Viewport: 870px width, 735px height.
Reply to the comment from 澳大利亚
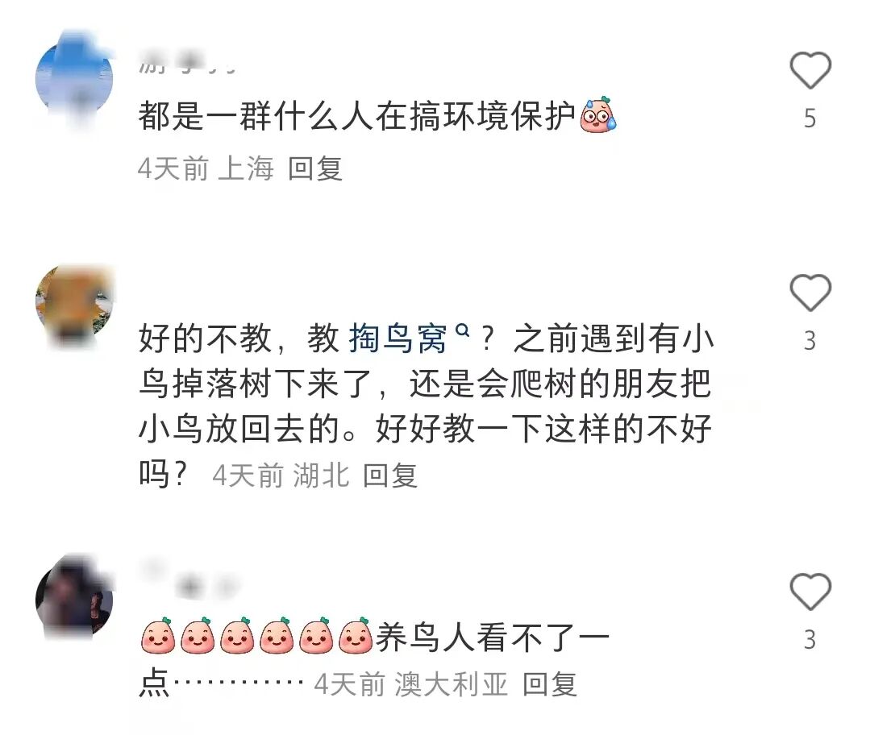coord(550,684)
